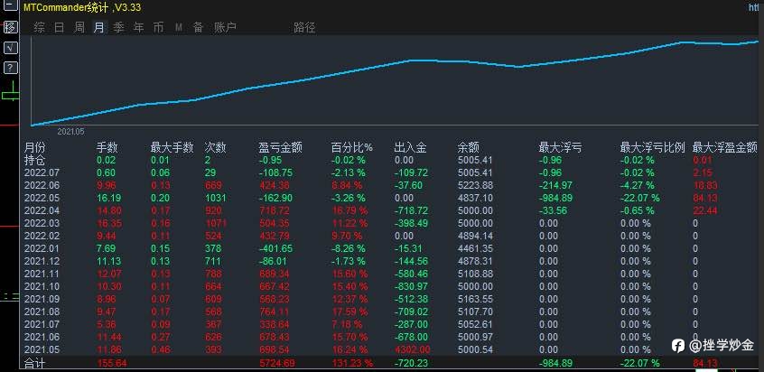
Task: Click the 余额 column header
Action: point(468,147)
